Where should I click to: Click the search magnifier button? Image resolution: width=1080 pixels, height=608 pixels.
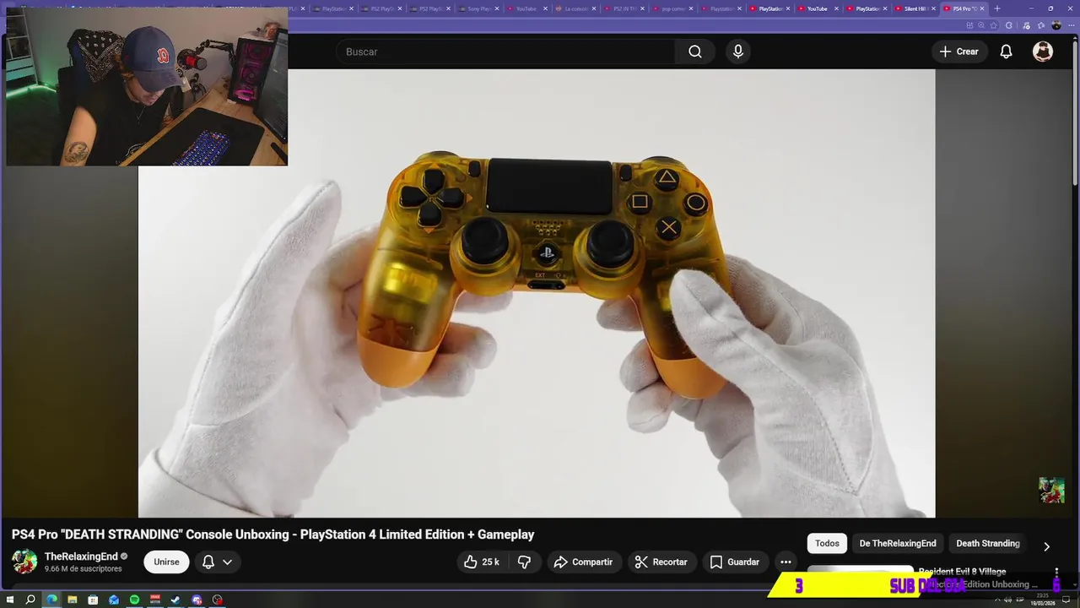point(695,52)
